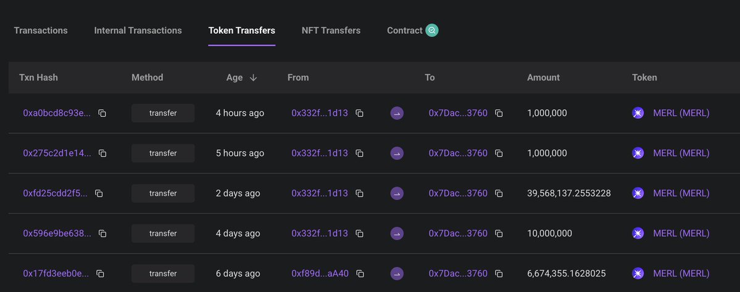Click the transfer method badge in the 4 hours ago row
The image size is (740, 292).
163,113
